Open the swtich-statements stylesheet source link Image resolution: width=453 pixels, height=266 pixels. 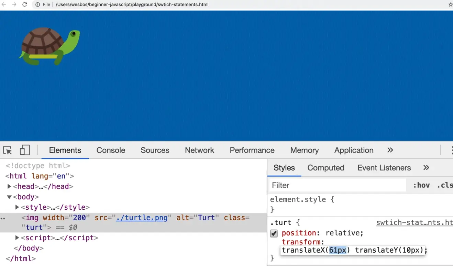[414, 222]
